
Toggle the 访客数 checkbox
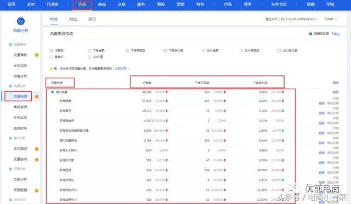[x=51, y=51]
